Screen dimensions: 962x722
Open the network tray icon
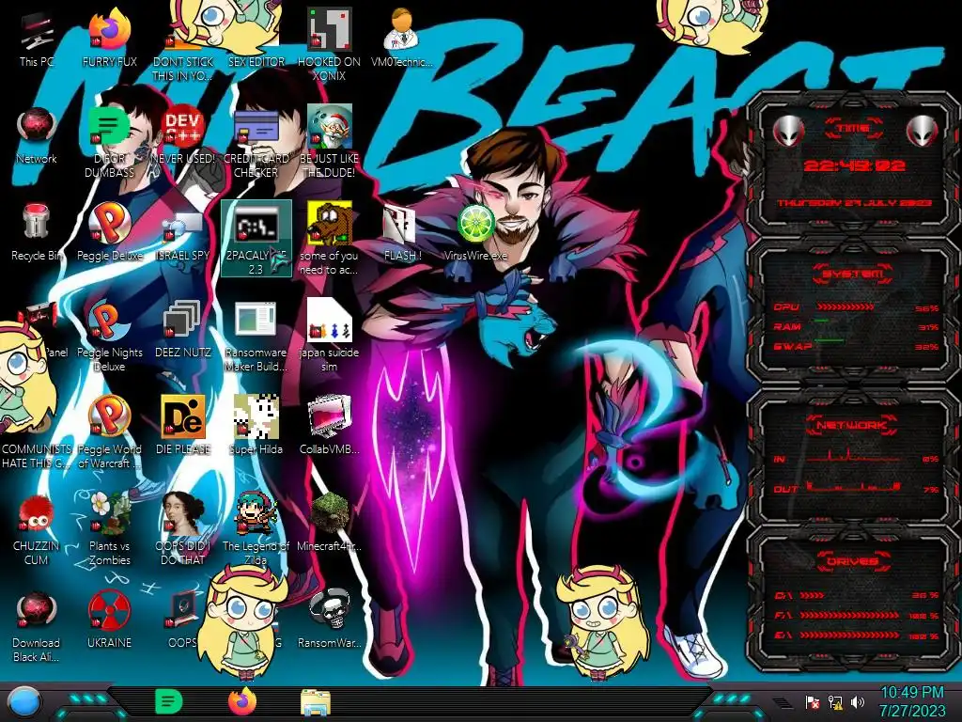(x=835, y=702)
